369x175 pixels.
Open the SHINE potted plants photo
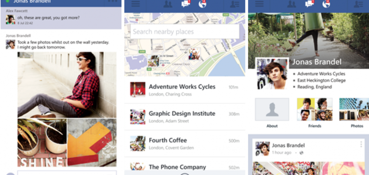pyautogui.click(x=42, y=142)
